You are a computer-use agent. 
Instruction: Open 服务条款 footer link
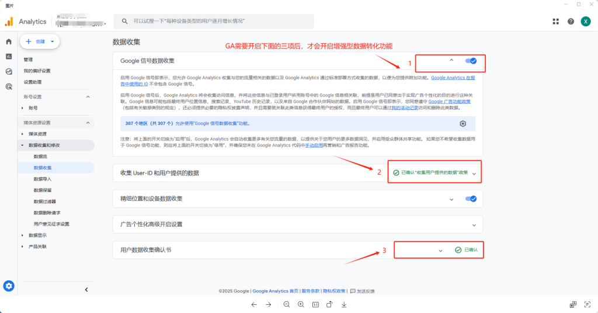coord(311,291)
